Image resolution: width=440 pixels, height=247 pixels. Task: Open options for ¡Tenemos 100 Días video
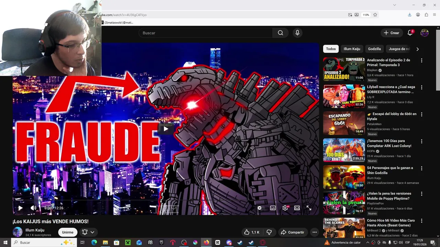[421, 141]
